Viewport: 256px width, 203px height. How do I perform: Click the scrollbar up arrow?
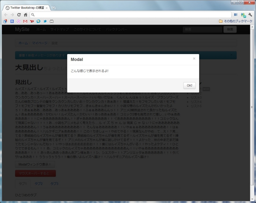click(x=252, y=27)
